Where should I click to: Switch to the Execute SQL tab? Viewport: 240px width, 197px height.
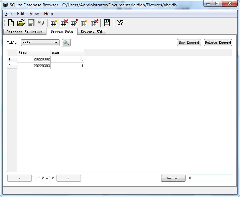click(x=92, y=32)
